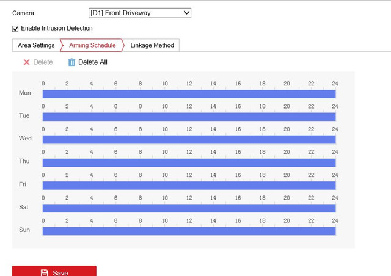The width and height of the screenshot is (391, 276).
Task: Click the red X Delete icon
Action: [26, 62]
